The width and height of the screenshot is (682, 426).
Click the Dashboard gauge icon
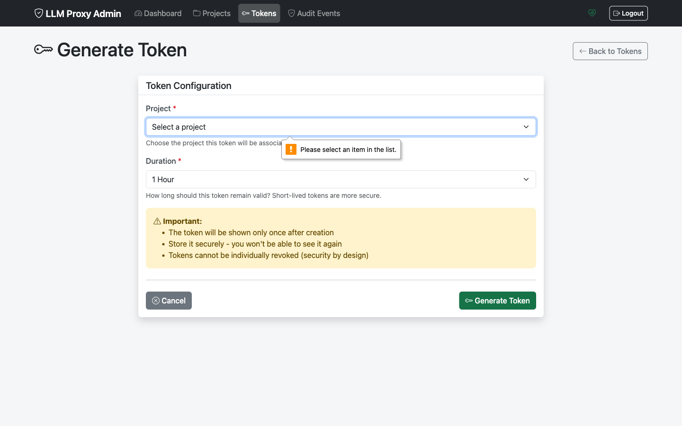click(x=138, y=13)
